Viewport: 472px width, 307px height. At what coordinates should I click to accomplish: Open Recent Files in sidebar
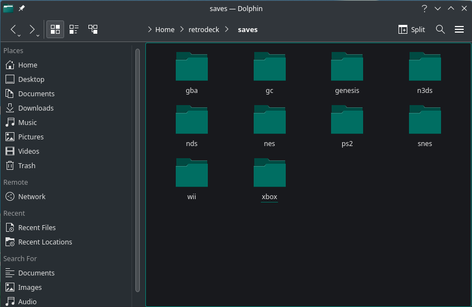(36, 227)
